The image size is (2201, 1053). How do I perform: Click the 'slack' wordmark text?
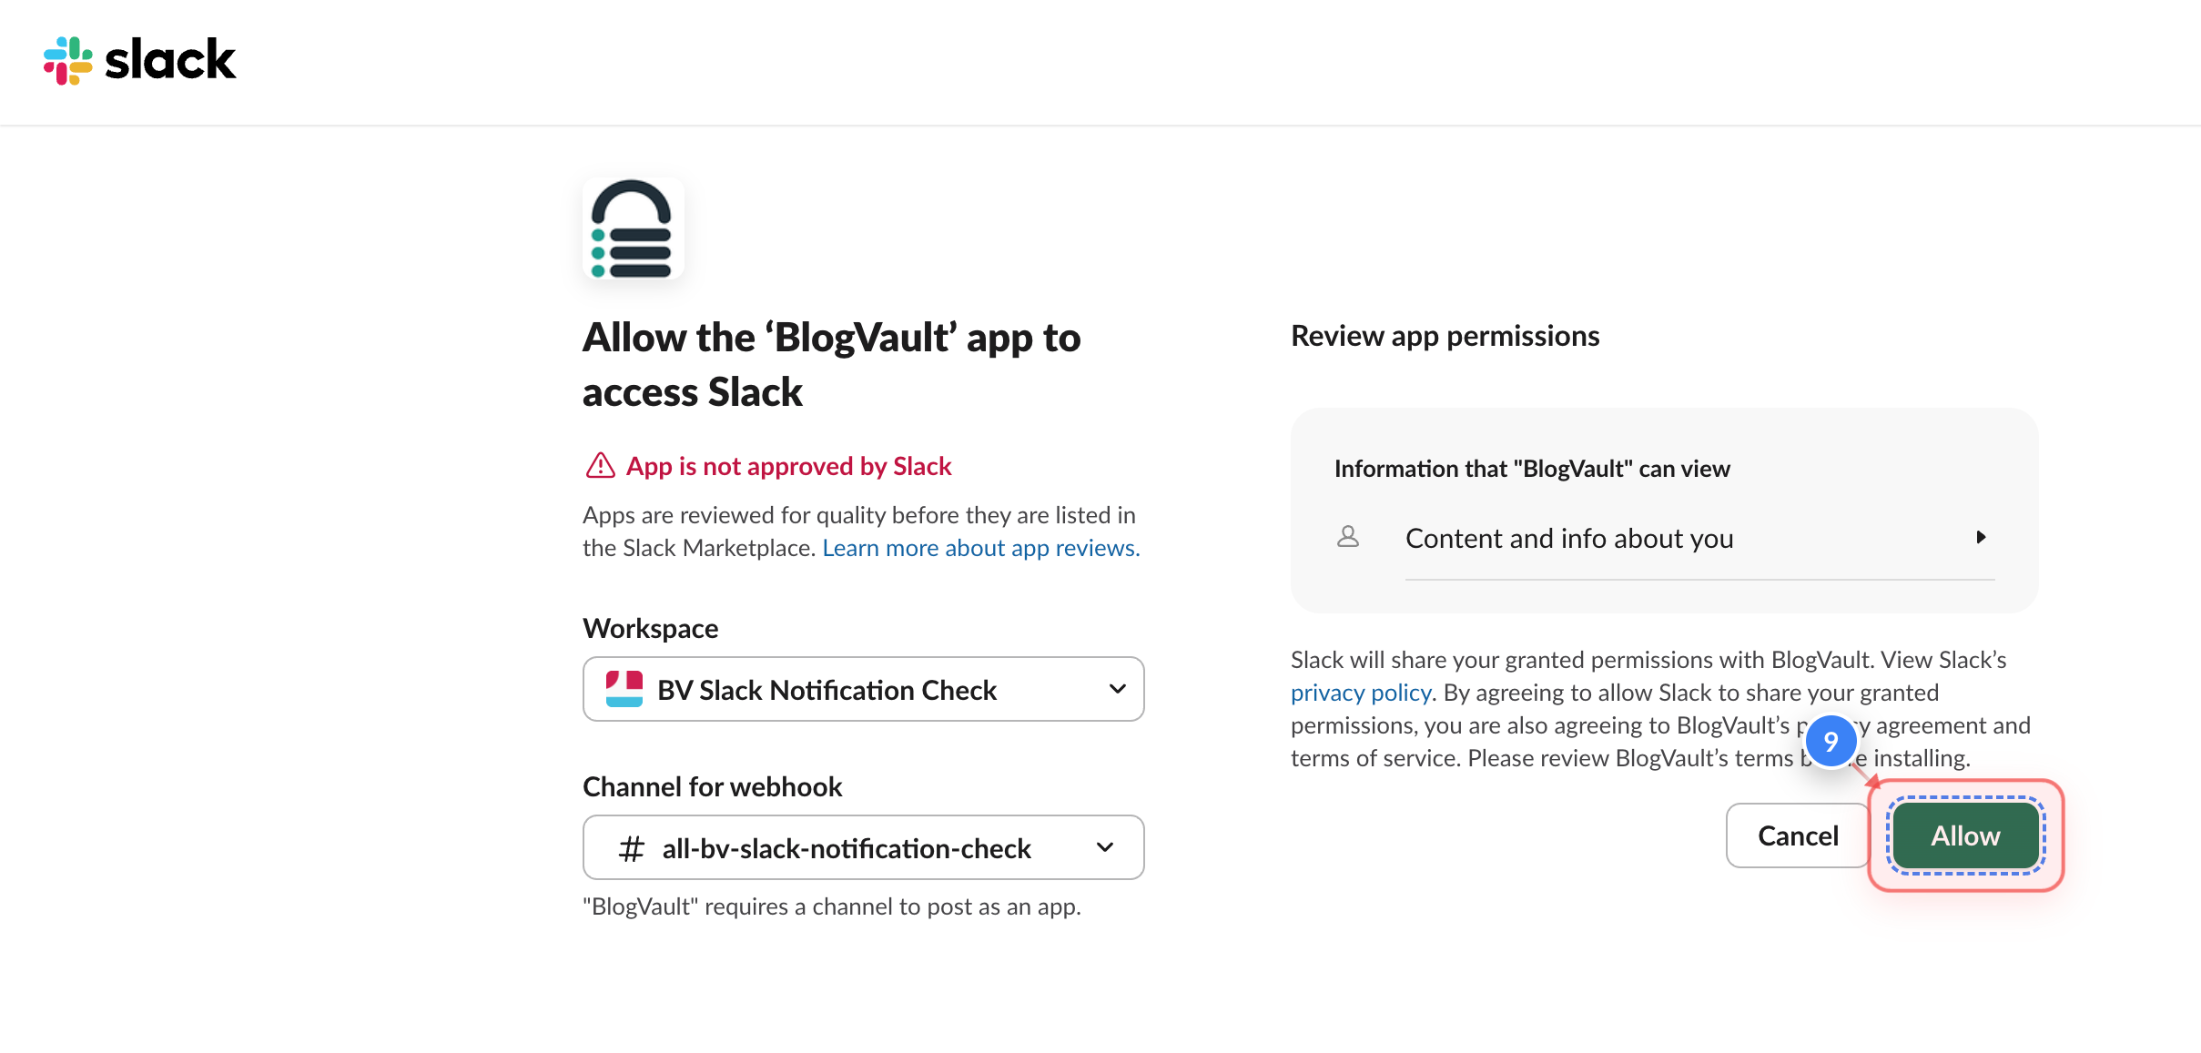coord(169,59)
